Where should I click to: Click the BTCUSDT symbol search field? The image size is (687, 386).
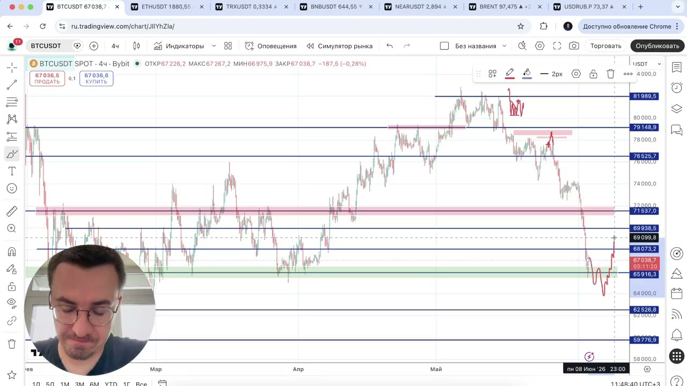[x=46, y=46]
